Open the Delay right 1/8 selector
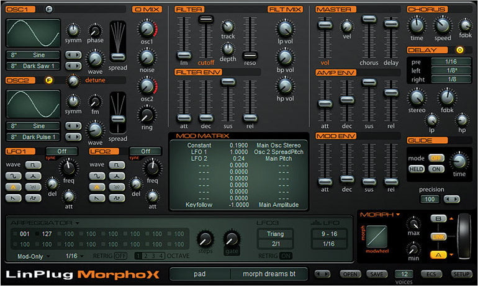 coord(451,79)
